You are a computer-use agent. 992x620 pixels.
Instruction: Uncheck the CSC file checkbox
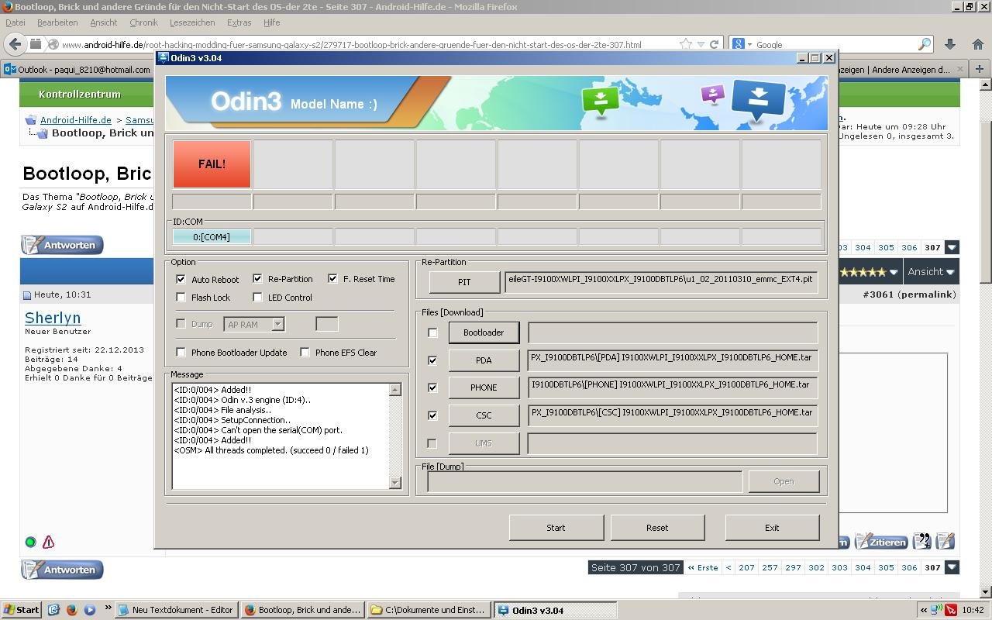tap(432, 415)
